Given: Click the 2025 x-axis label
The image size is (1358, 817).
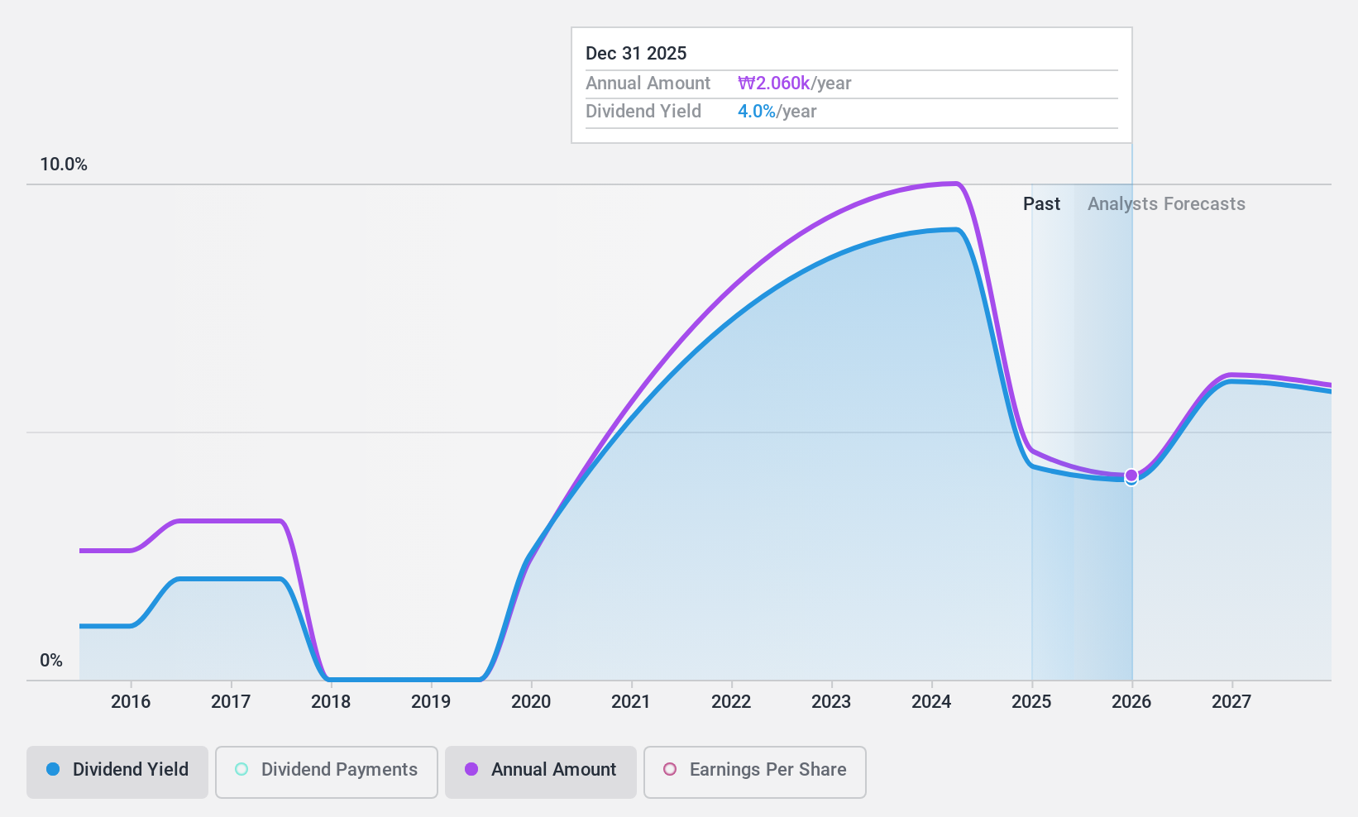Looking at the screenshot, I should pyautogui.click(x=1031, y=702).
